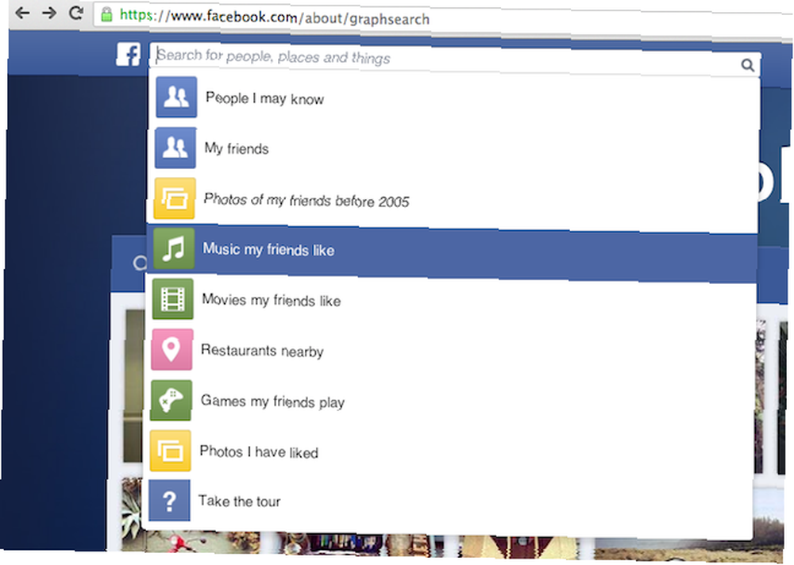Select 'Movies my friends like' suggestion
Screen dimensions: 794x565
[x=452, y=303]
